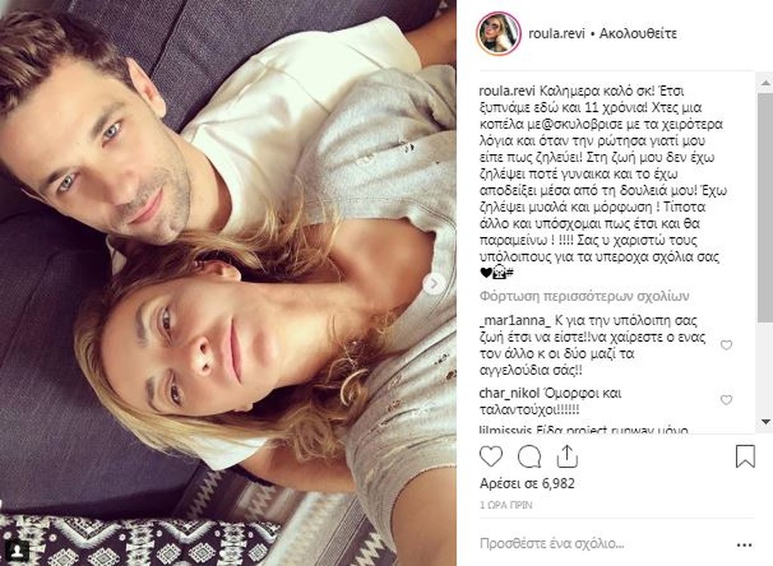This screenshot has width=773, height=566.
Task: View likes list Αρέσει σε 6,982
Action: point(527,484)
